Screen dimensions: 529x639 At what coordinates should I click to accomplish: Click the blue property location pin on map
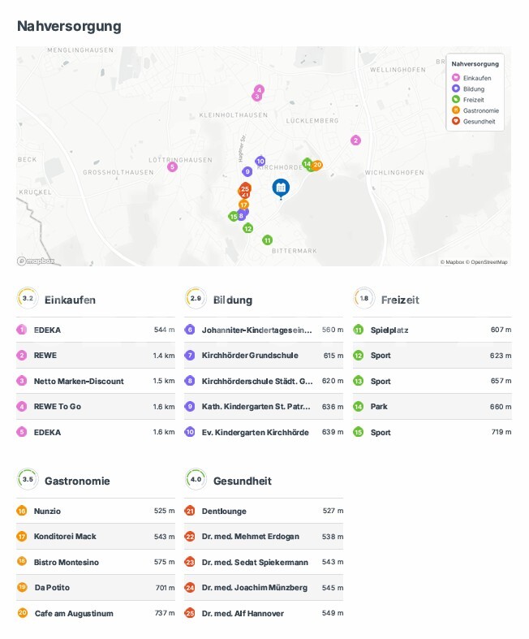[280, 188]
